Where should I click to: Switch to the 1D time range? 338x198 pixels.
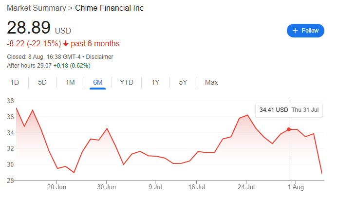(x=15, y=82)
